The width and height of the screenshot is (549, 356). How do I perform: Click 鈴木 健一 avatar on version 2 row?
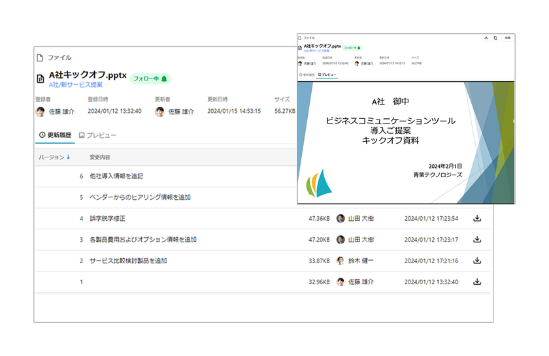(340, 261)
